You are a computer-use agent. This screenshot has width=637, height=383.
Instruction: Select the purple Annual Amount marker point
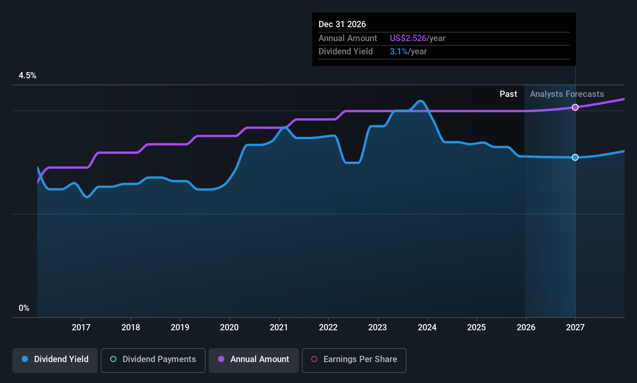(575, 107)
